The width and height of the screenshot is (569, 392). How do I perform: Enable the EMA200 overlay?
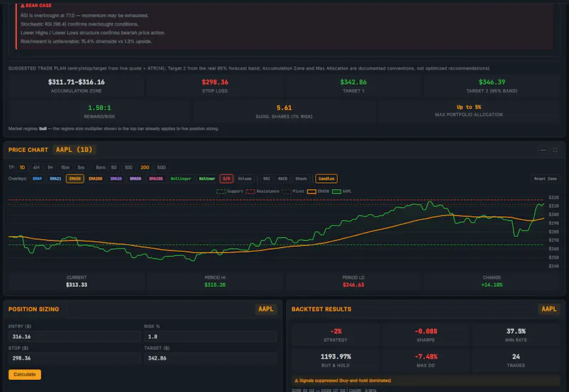coord(95,179)
